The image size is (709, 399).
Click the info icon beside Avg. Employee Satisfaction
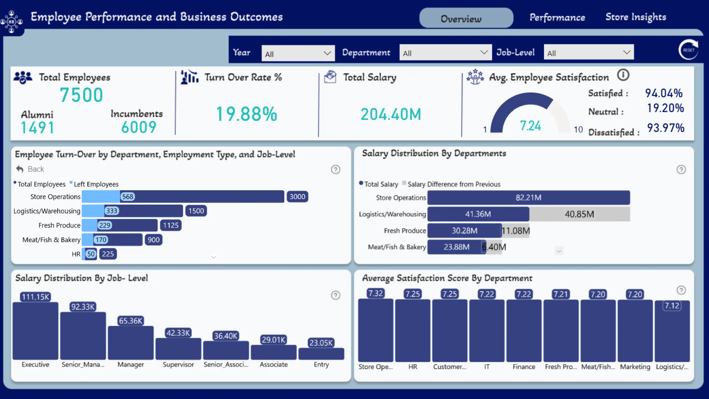point(623,75)
